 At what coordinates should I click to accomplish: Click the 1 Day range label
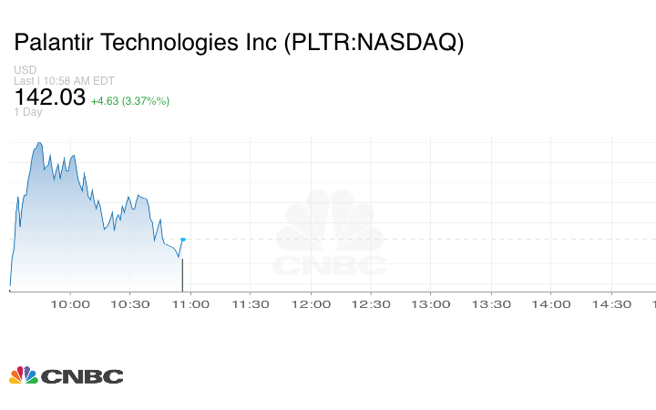[28, 112]
